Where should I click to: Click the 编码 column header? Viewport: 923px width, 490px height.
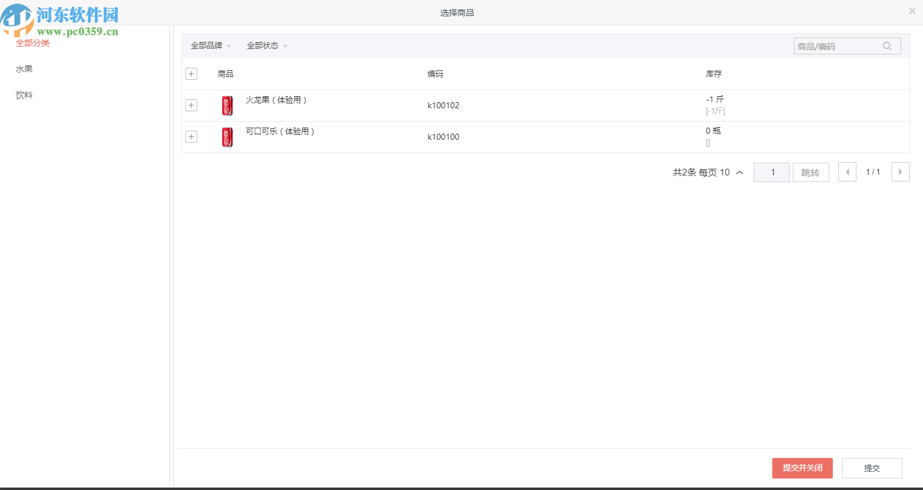click(x=435, y=74)
